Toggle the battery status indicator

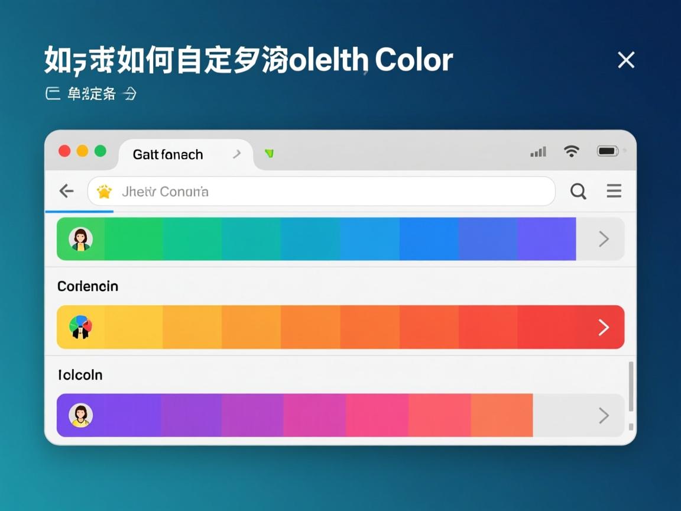607,151
